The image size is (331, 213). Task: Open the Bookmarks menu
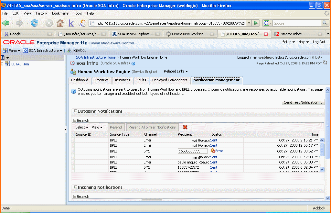[60, 13]
